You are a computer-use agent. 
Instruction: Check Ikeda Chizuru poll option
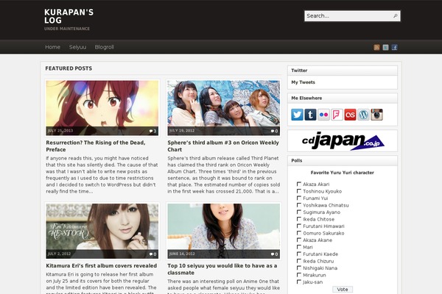[299, 261]
